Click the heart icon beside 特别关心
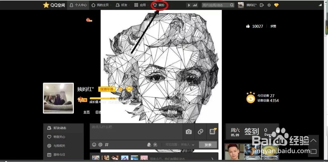 tap(49, 137)
